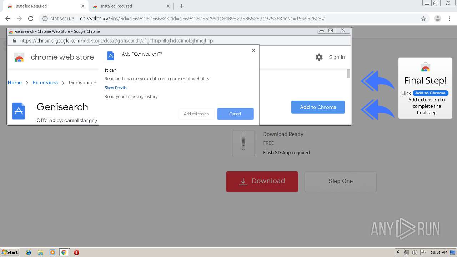Click the Add extension button

pyautogui.click(x=196, y=114)
